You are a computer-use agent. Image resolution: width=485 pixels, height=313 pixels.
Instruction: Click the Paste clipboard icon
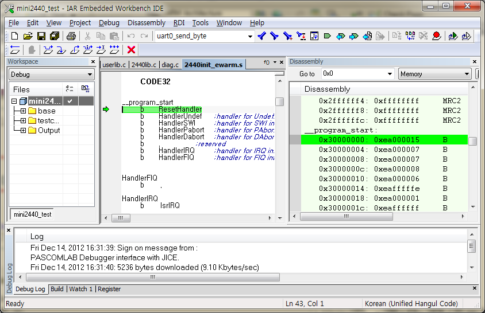pos(114,36)
